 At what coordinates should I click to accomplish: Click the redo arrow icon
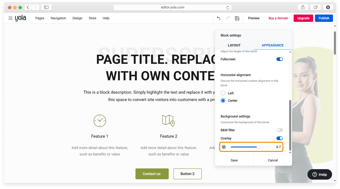click(x=228, y=18)
